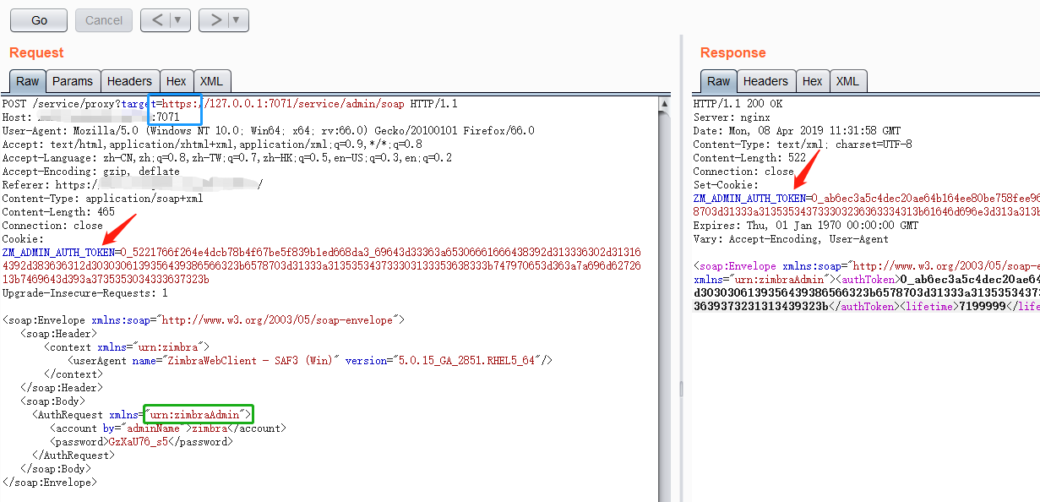
Task: Click response Content-Type: text/xml line
Action: pos(803,145)
